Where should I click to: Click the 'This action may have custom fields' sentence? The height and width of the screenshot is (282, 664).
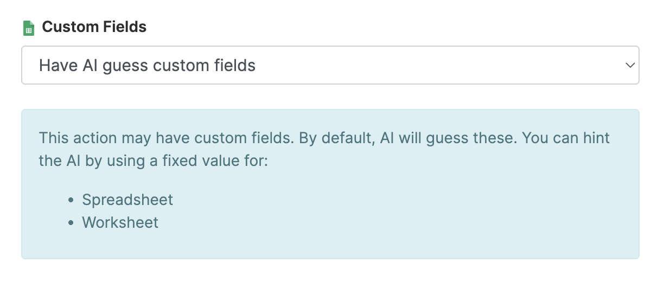point(167,138)
